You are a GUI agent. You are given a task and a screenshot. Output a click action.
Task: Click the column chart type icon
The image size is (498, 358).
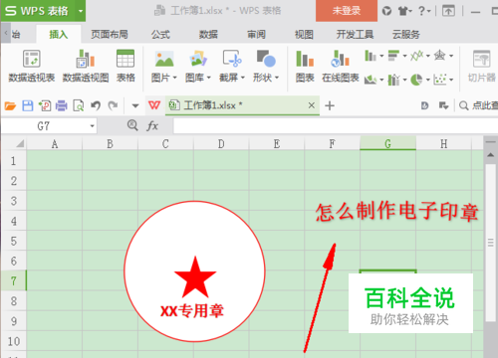tap(370, 56)
